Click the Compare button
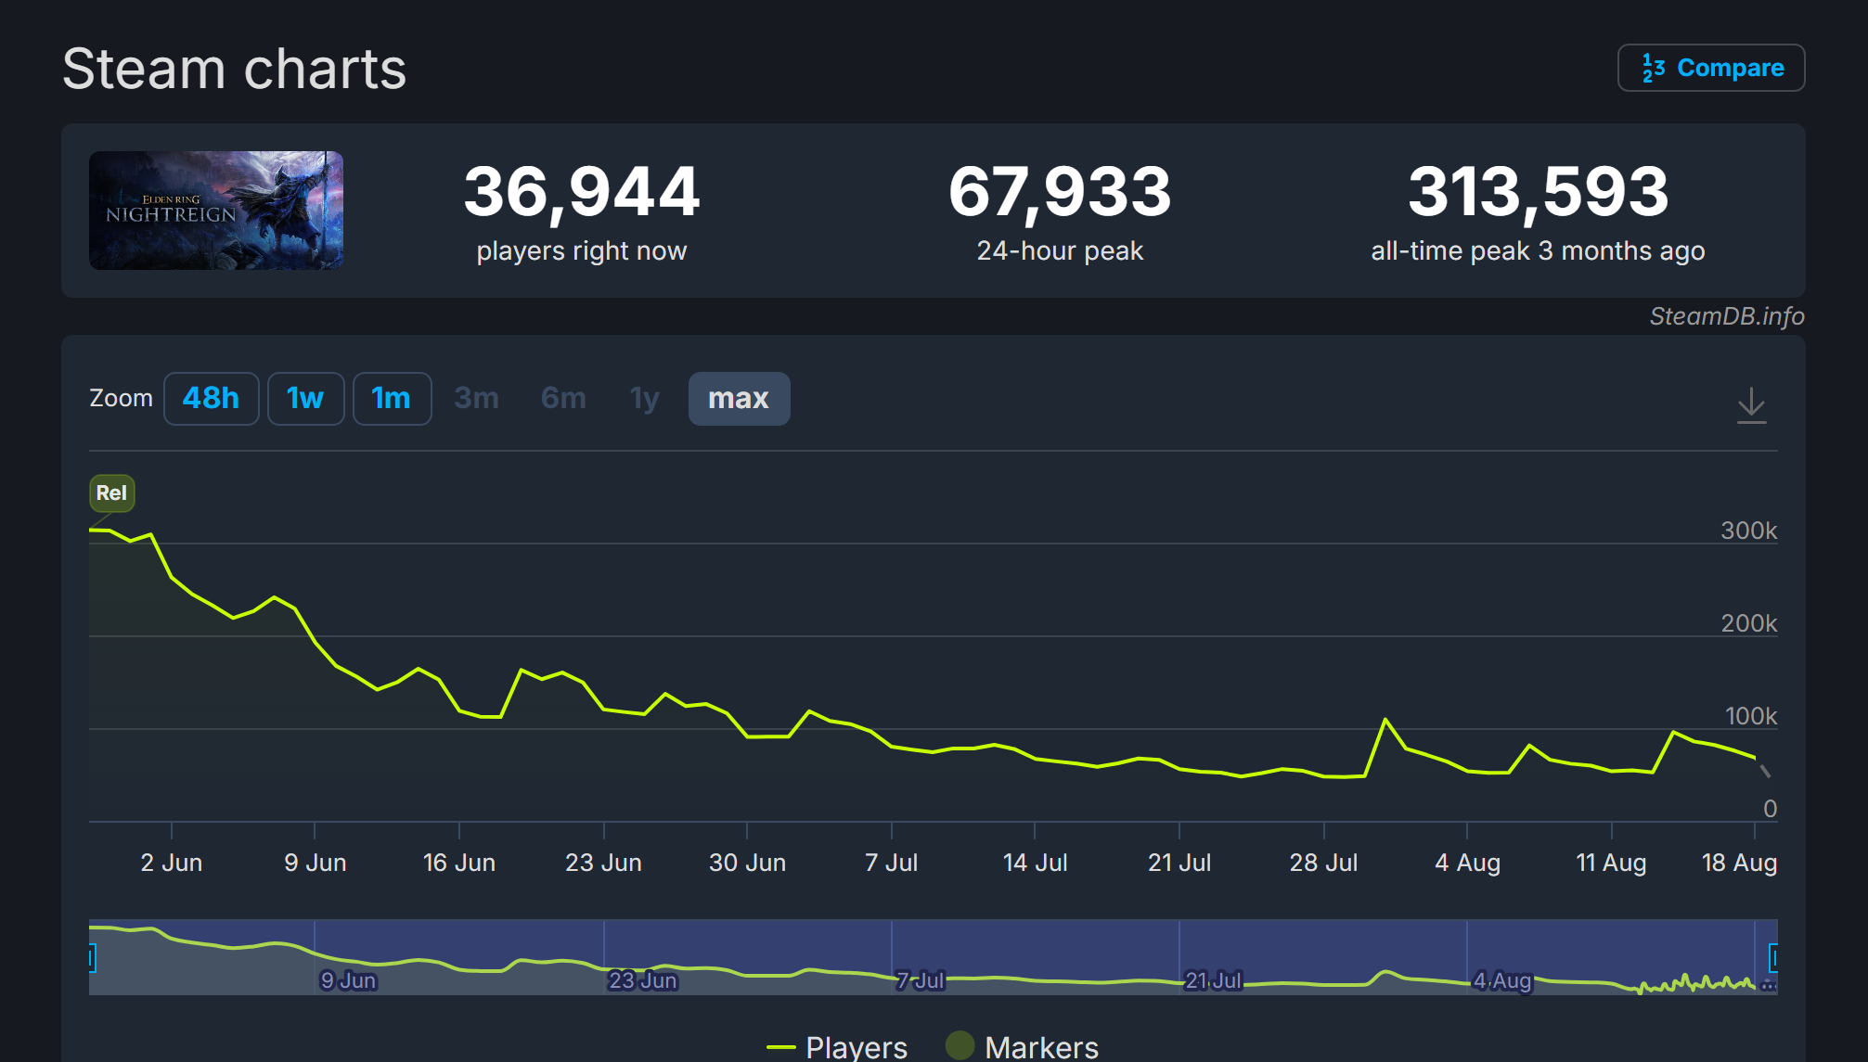The width and height of the screenshot is (1868, 1062). [x=1710, y=68]
